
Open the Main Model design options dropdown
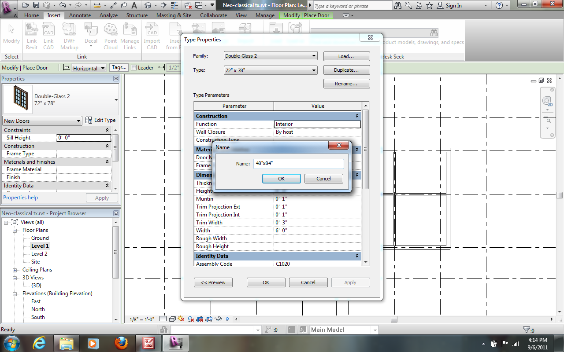pyautogui.click(x=344, y=330)
